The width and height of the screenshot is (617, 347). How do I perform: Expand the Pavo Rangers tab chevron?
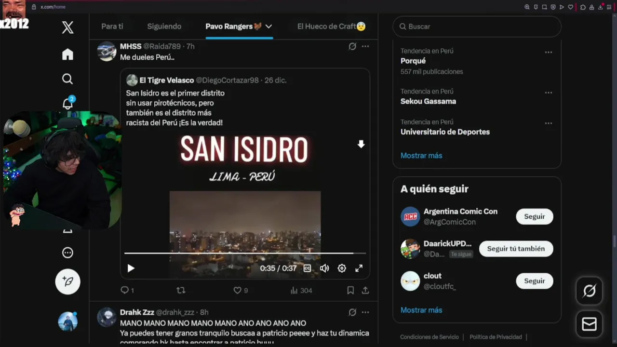coord(268,27)
